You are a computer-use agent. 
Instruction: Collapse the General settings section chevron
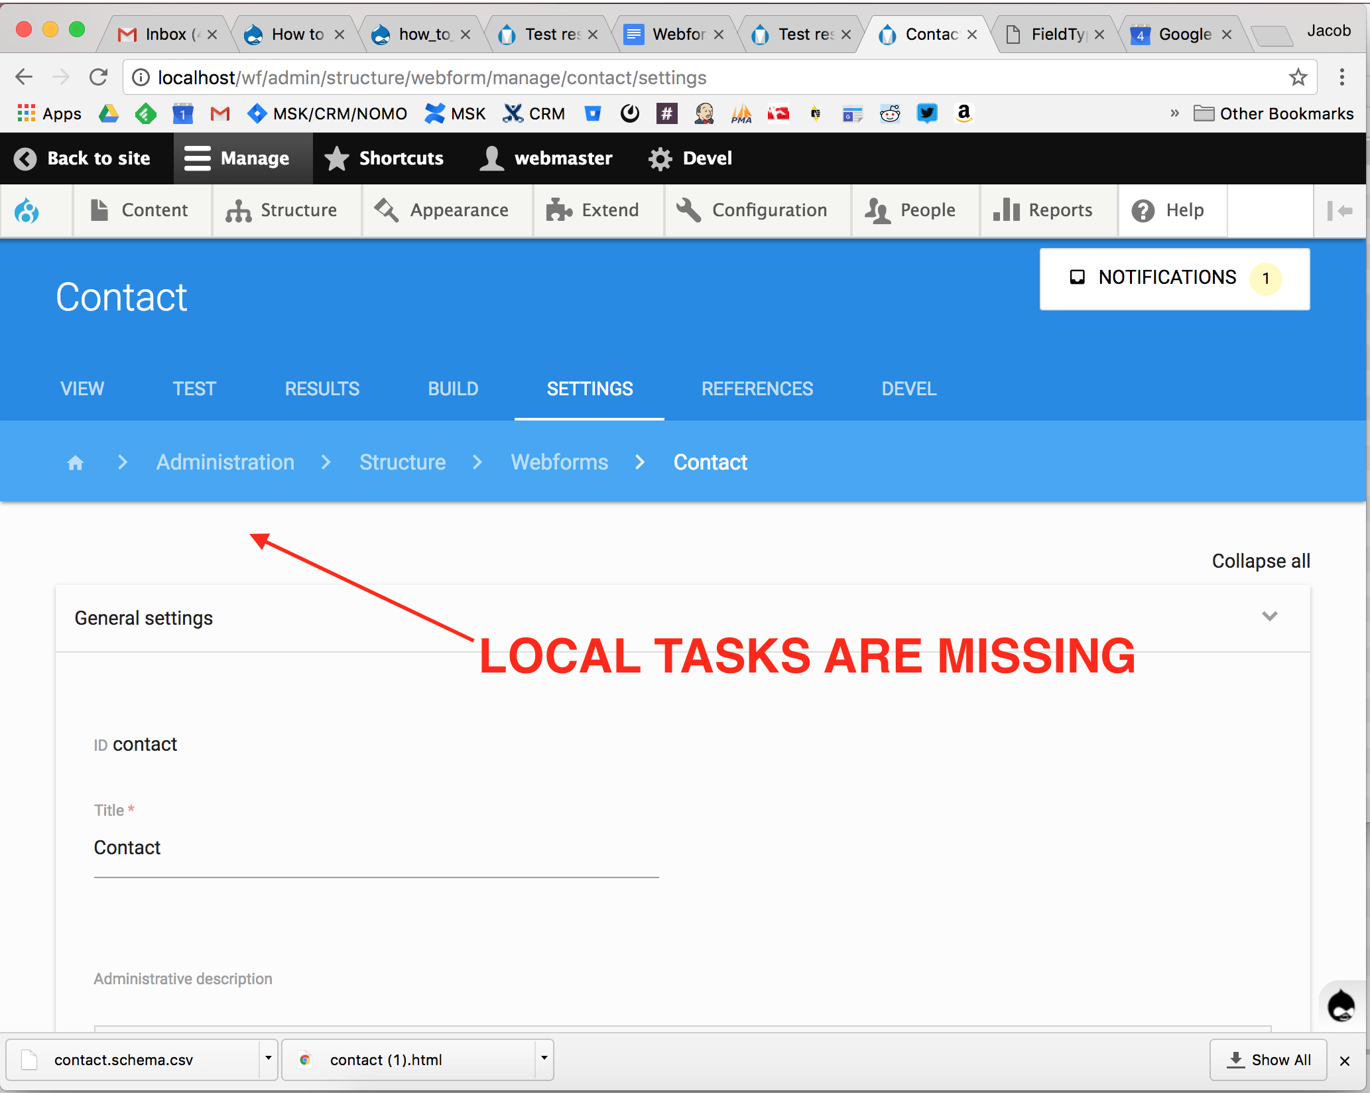click(1270, 616)
